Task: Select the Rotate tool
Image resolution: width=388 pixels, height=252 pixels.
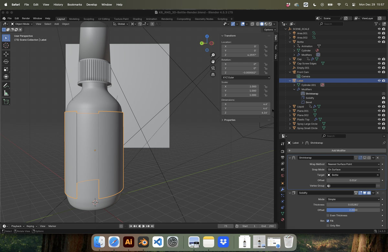Action: click(x=6, y=61)
